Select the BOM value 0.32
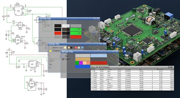The image size is (180, 98). point(161,73)
